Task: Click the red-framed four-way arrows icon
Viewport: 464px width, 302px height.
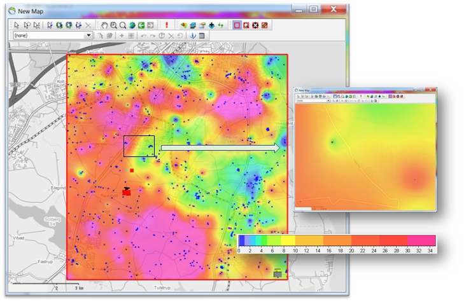Action: [x=255, y=25]
